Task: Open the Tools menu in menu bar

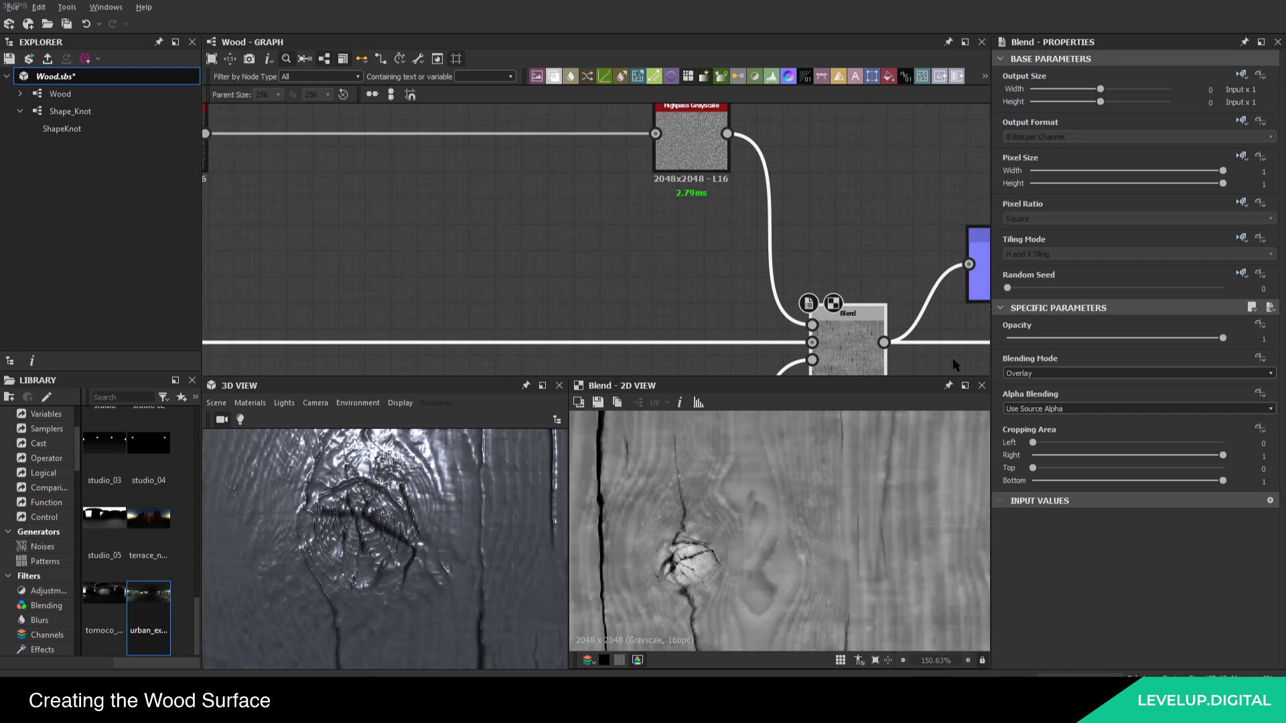Action: point(66,7)
